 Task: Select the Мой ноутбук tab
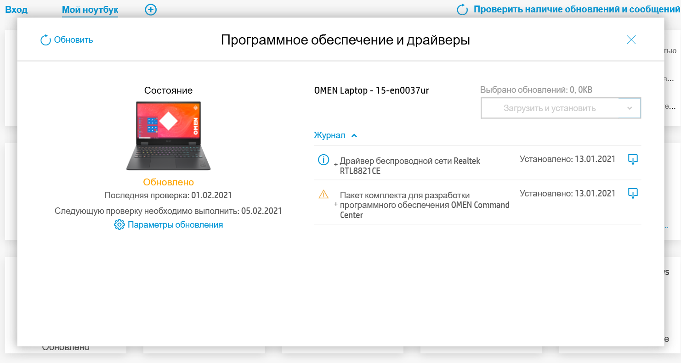(x=90, y=9)
